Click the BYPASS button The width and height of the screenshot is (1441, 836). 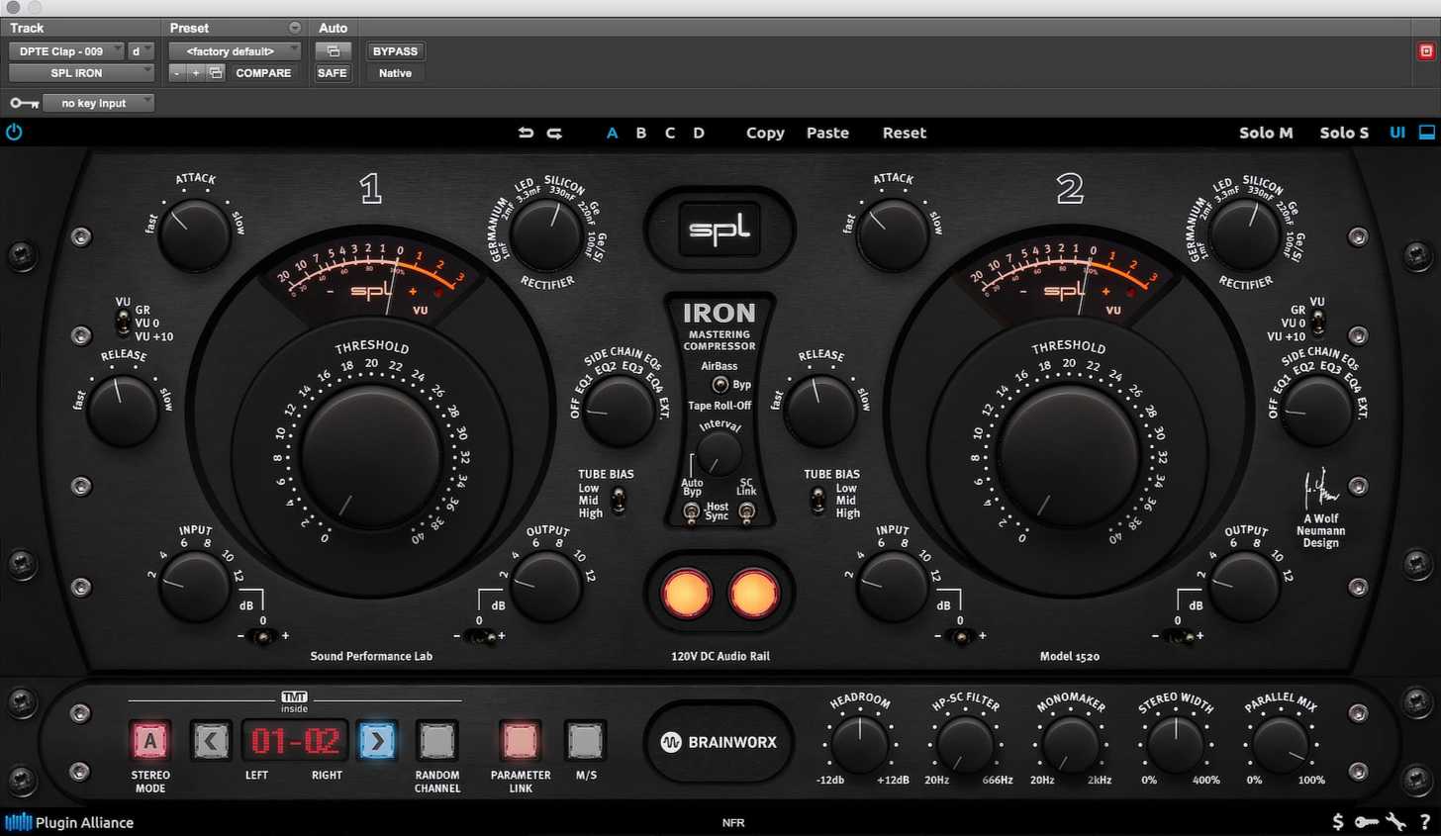[395, 51]
